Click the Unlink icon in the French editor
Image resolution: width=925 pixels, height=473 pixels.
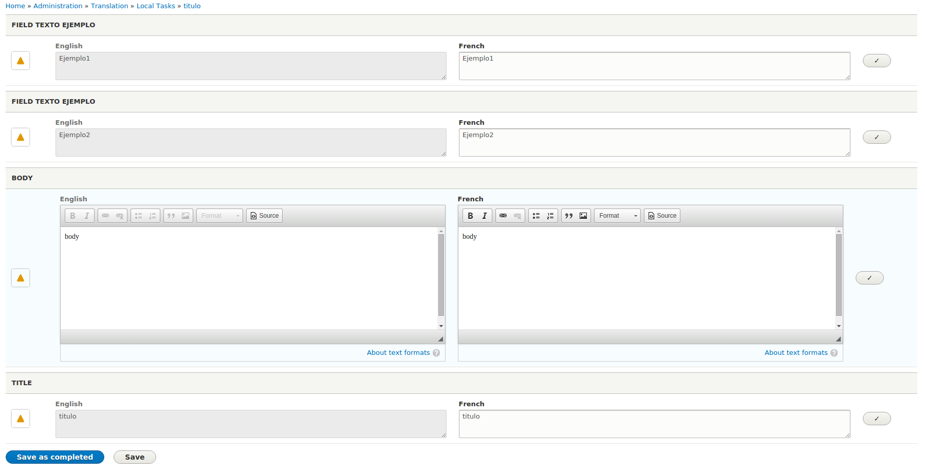coord(517,215)
